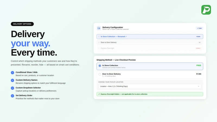Click drag handle beside Door to Door Delivery
217x122 pixels.
point(99,43)
